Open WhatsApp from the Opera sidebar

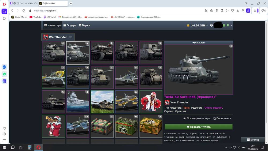point(5,74)
